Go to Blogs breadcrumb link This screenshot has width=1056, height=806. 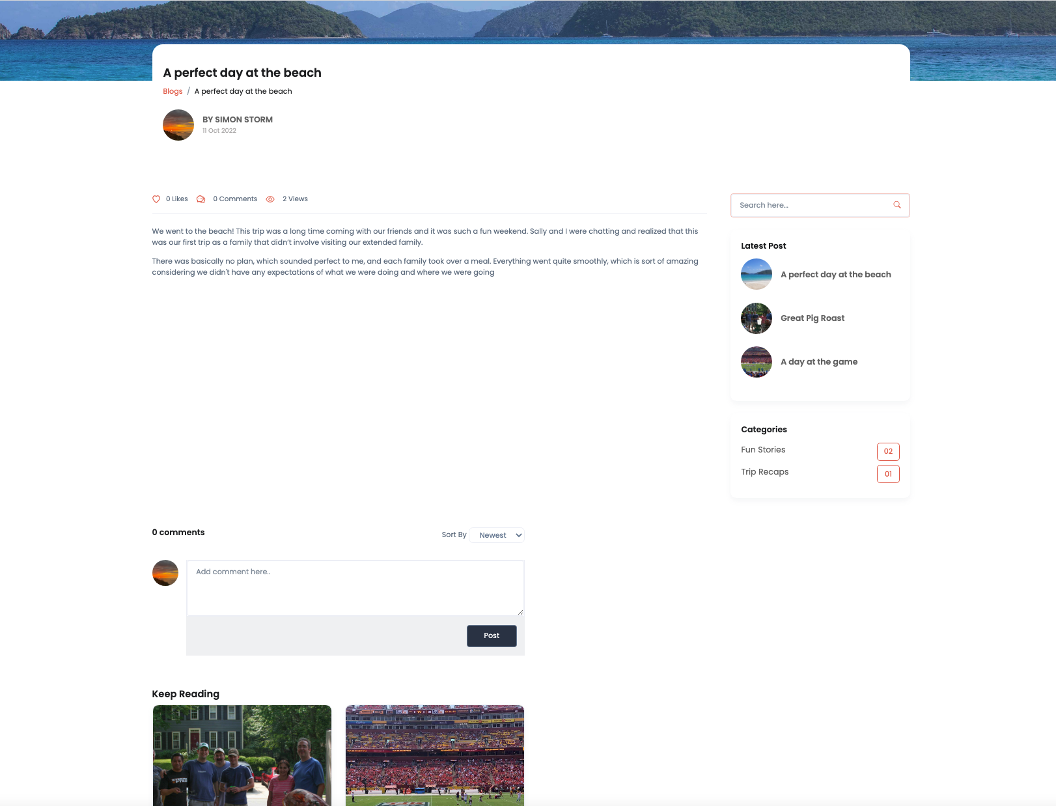(173, 91)
